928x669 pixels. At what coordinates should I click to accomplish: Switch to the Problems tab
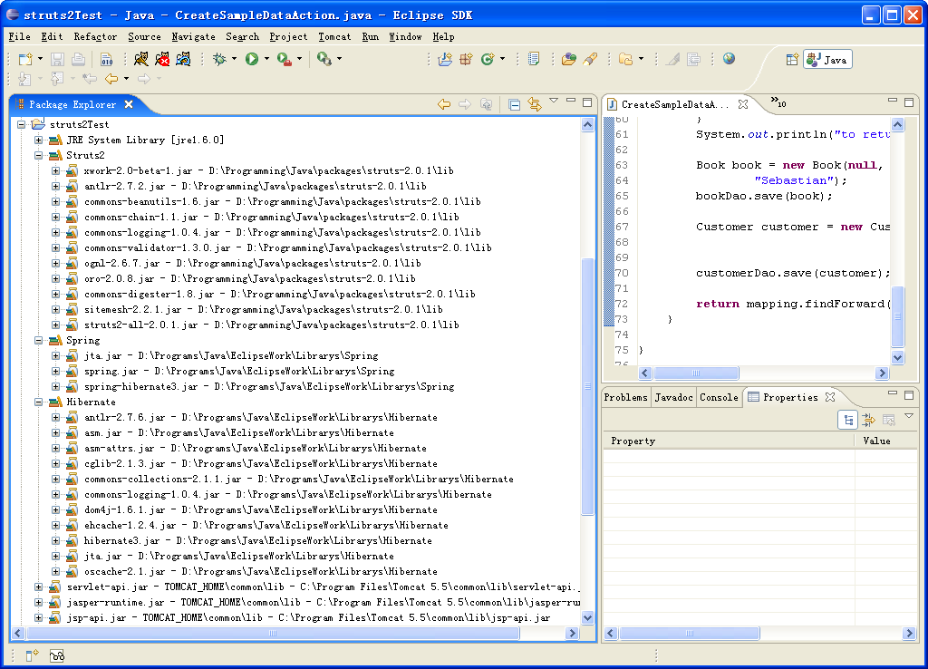625,397
